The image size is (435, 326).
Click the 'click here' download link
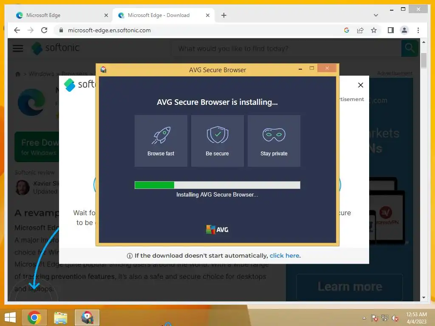coord(284,256)
